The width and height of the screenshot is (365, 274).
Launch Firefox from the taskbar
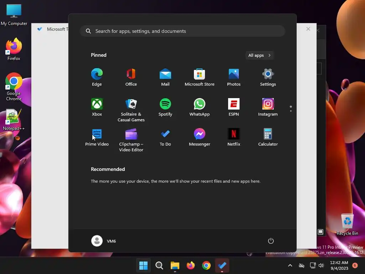click(191, 265)
